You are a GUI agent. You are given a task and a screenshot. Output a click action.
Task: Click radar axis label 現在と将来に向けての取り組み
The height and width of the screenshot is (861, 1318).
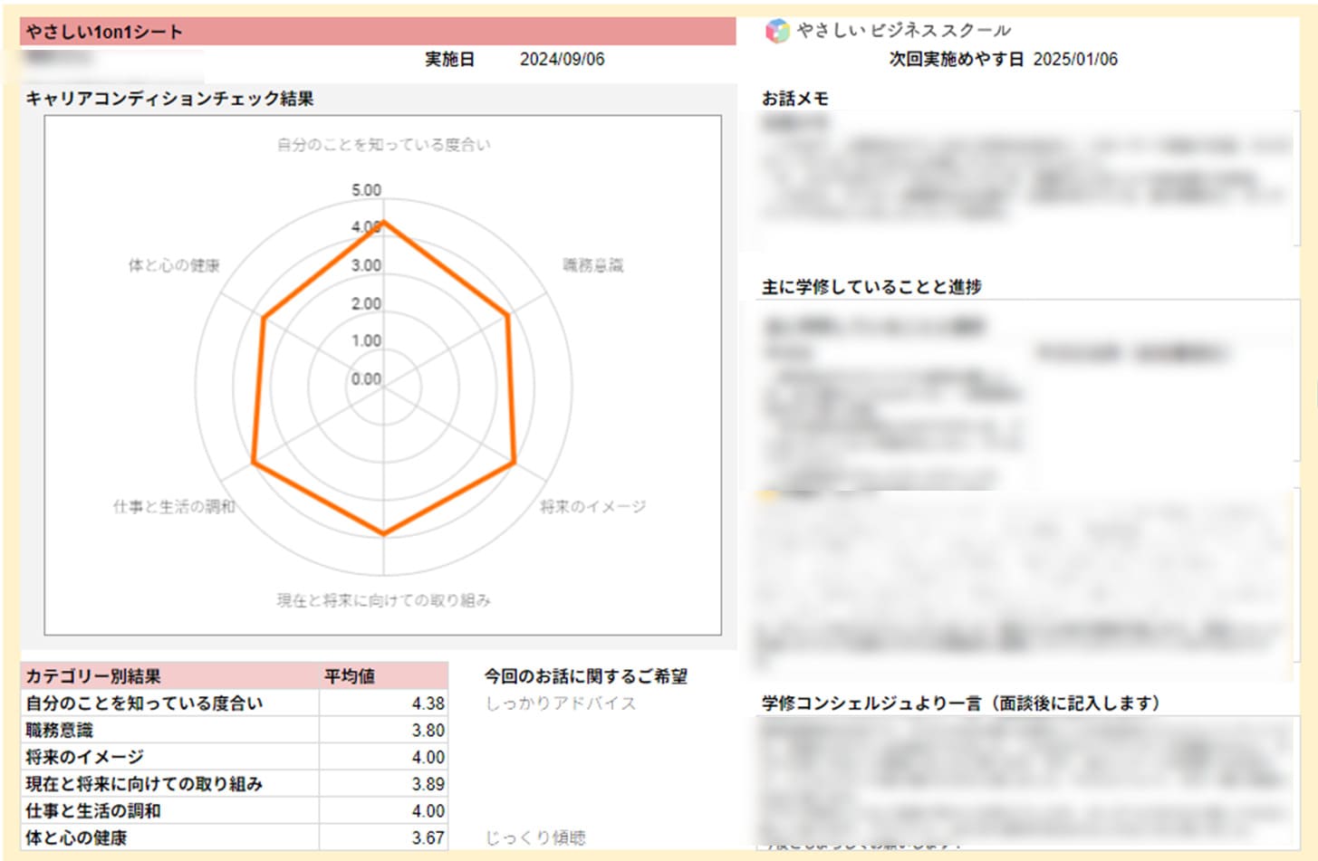[383, 600]
